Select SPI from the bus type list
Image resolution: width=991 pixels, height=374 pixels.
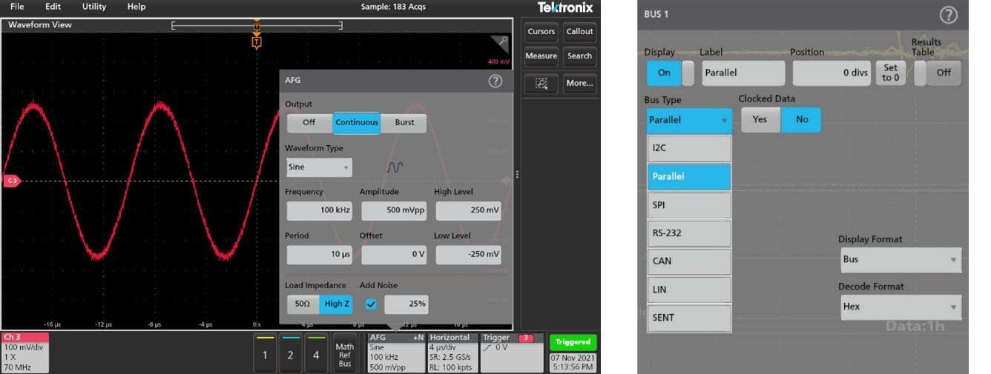(x=688, y=204)
